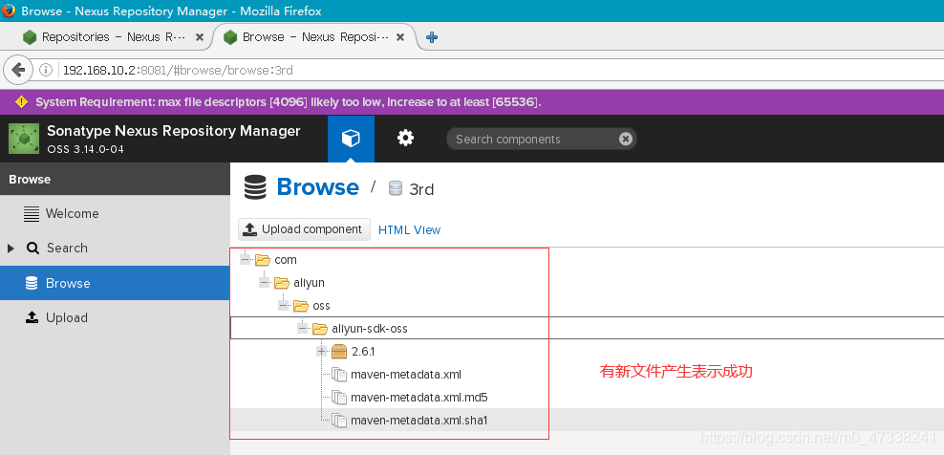Viewport: 944px width, 455px height.
Task: Open a new Firefox tab
Action: (431, 37)
